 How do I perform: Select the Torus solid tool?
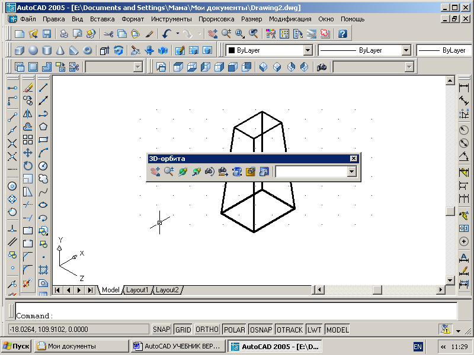[x=87, y=50]
